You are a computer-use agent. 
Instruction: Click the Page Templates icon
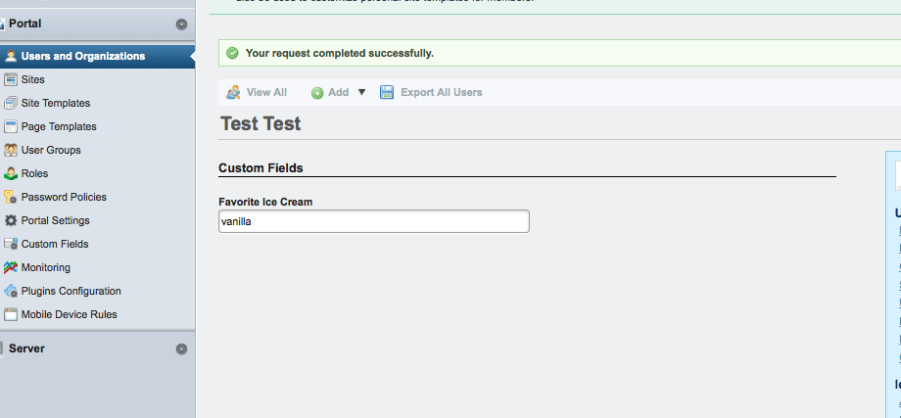(11, 127)
